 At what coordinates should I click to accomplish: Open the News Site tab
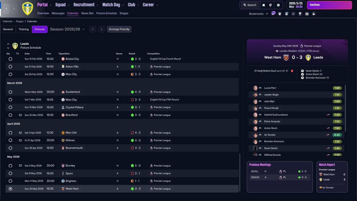pyautogui.click(x=87, y=13)
